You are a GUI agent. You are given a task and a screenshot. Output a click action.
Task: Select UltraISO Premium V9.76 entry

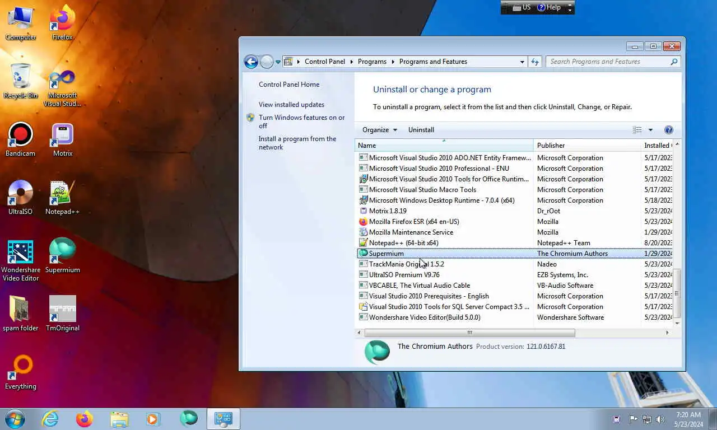coord(514,275)
